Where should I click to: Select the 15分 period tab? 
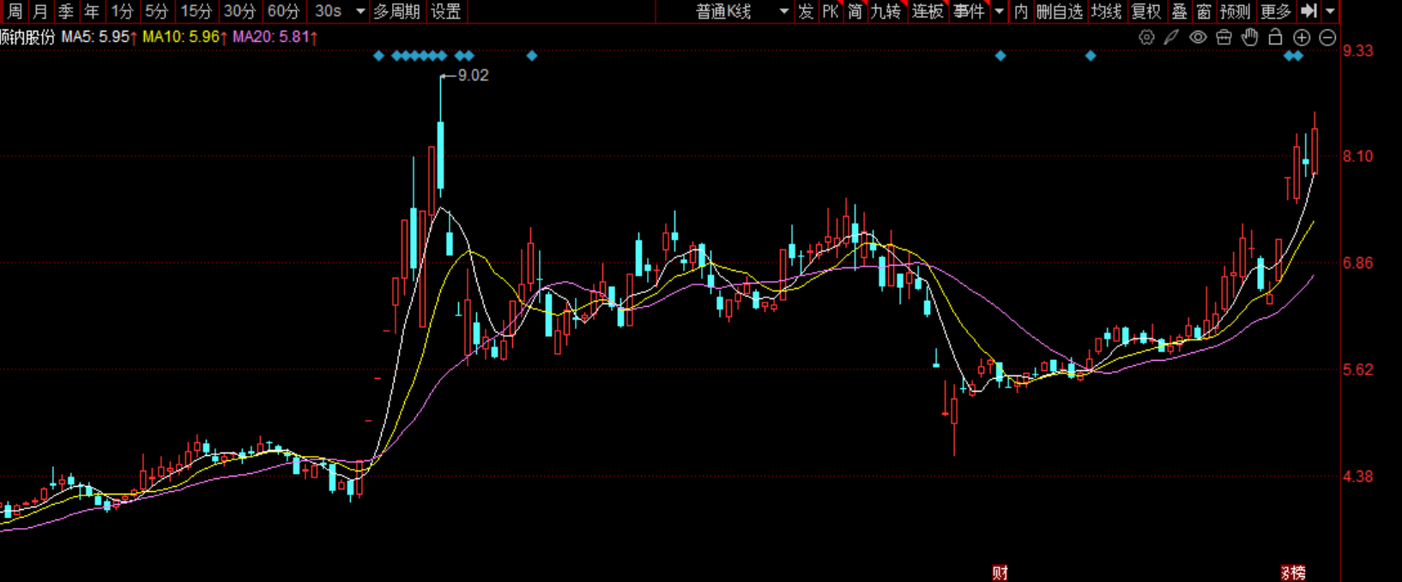coord(196,11)
